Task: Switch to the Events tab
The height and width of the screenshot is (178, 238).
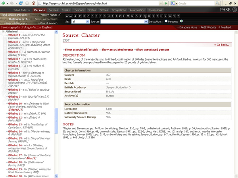Action: pyautogui.click(x=66, y=9)
